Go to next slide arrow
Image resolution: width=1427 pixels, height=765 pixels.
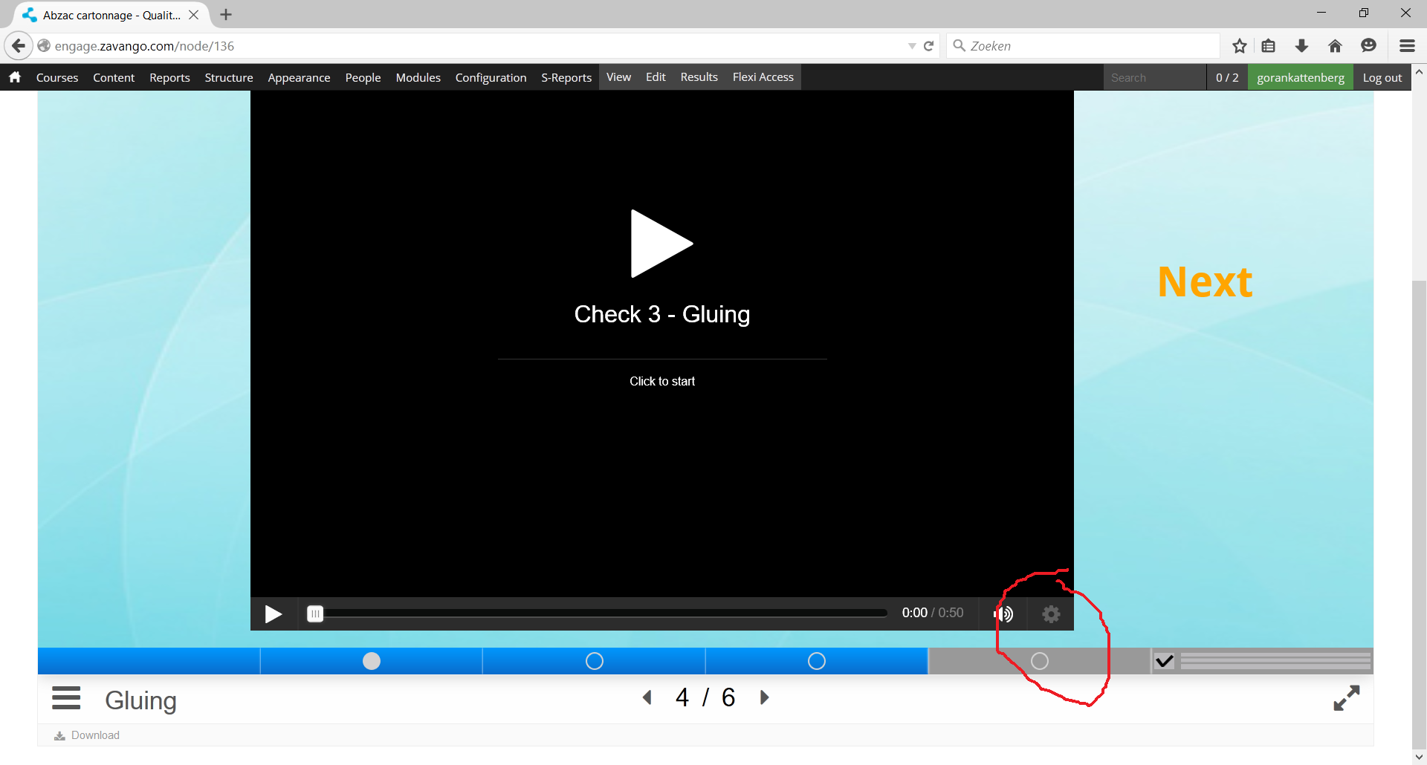[764, 697]
